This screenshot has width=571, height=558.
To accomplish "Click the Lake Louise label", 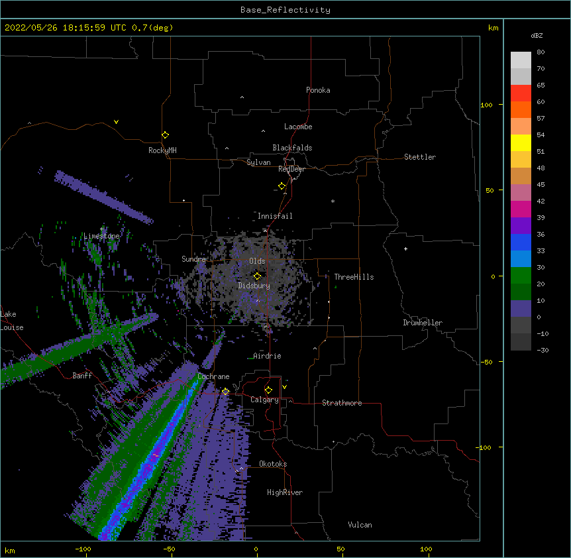I will (x=12, y=321).
